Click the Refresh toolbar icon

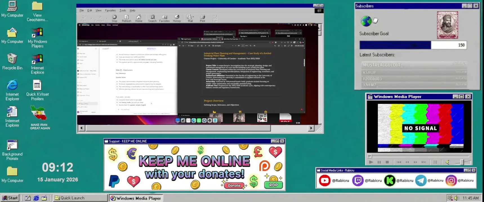[x=126, y=19]
